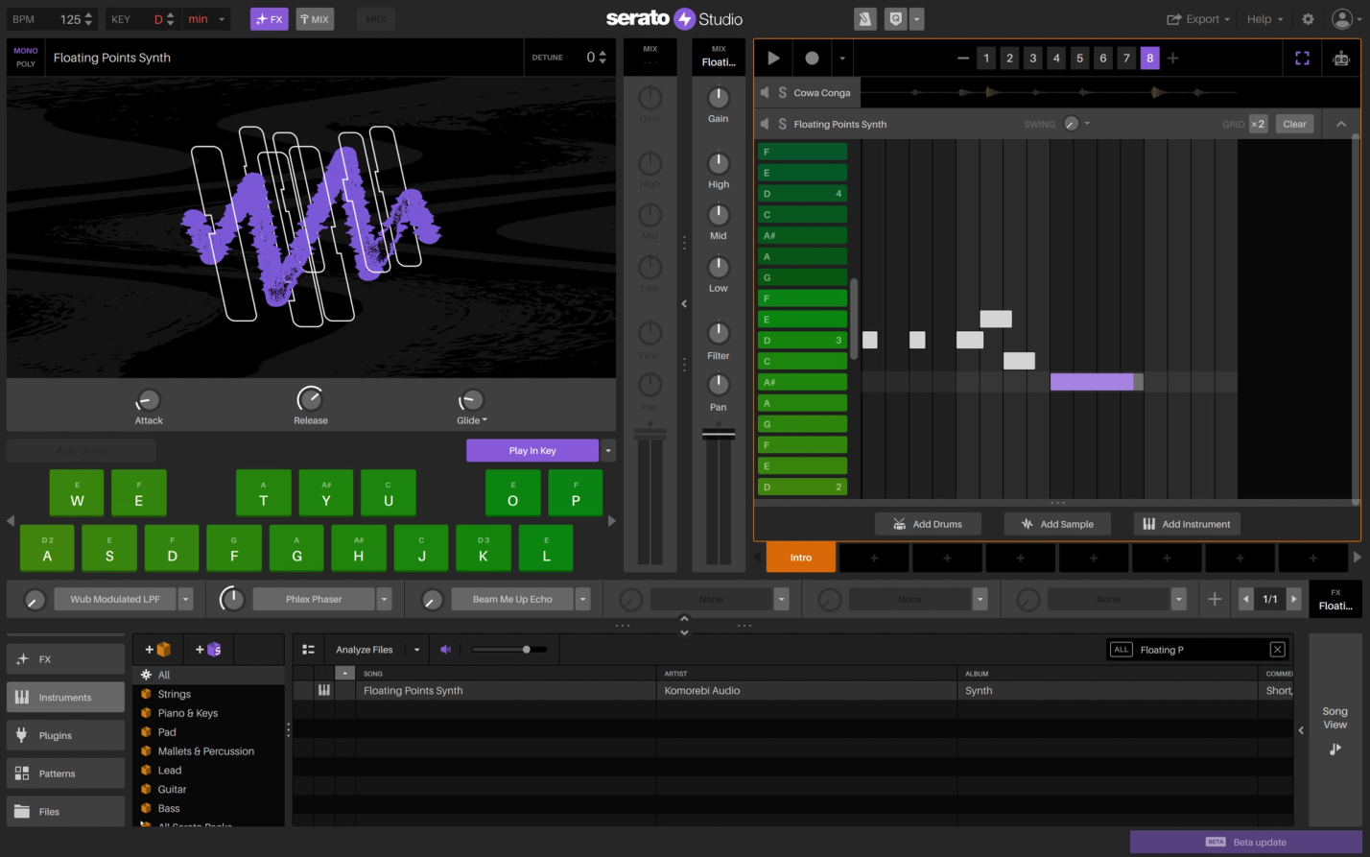The width and height of the screenshot is (1370, 857).
Task: Mute the Cowa Conga track
Action: 764,92
